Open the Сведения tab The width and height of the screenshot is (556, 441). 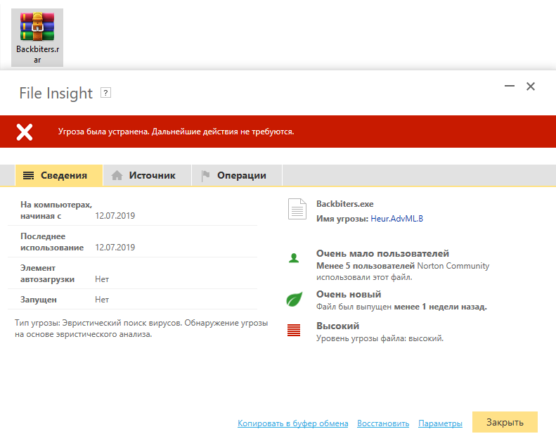tap(59, 175)
